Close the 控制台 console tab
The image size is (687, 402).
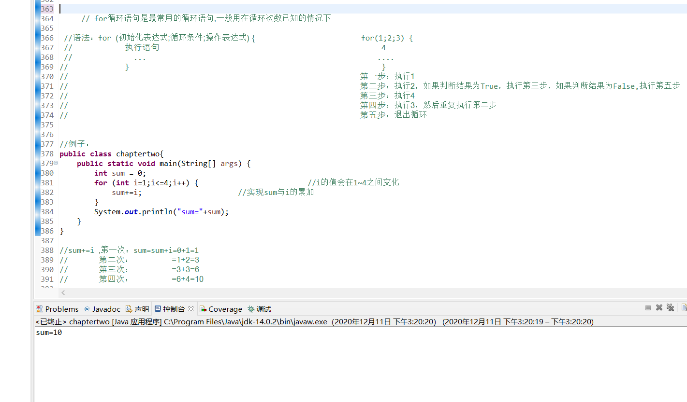[191, 309]
